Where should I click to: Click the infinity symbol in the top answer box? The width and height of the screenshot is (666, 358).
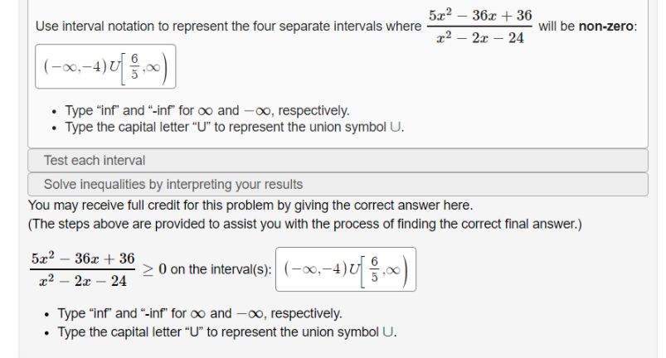click(155, 68)
